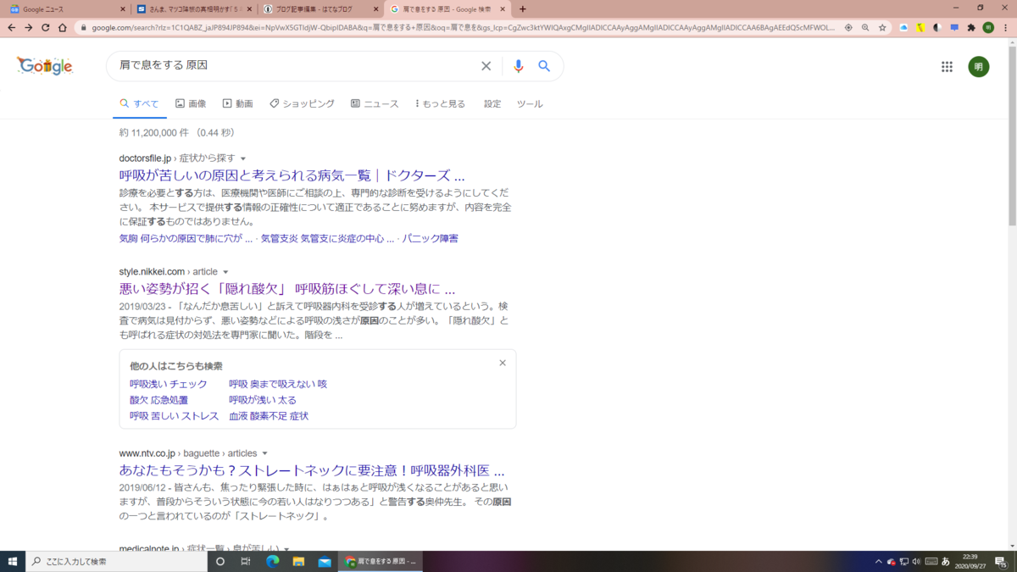
Task: Submit search with the blue magnifier icon
Action: (544, 66)
